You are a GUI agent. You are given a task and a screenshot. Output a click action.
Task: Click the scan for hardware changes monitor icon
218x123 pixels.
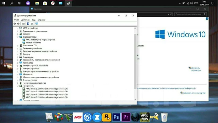[x=37, y=24]
